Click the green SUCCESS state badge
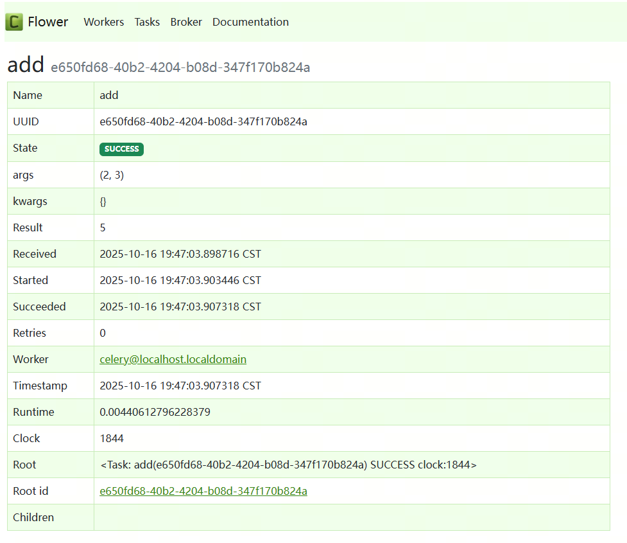Viewport: 627px width, 543px height. tap(121, 148)
